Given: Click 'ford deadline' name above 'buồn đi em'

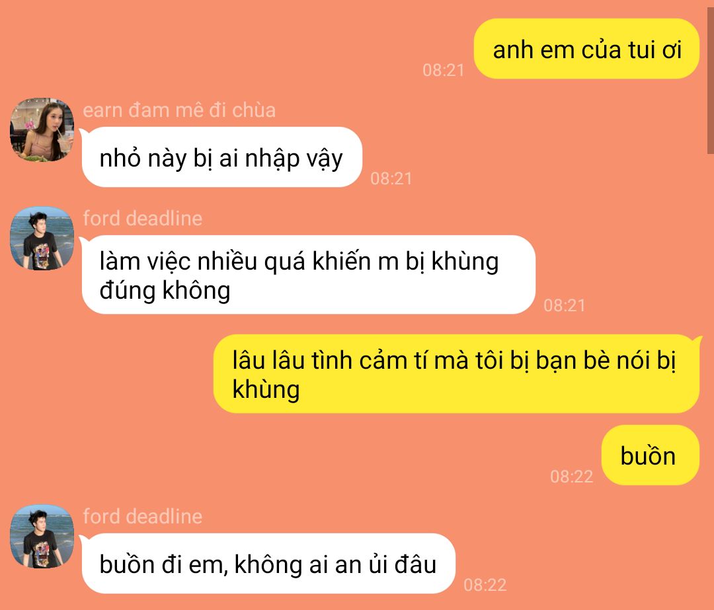Looking at the screenshot, I should [143, 517].
